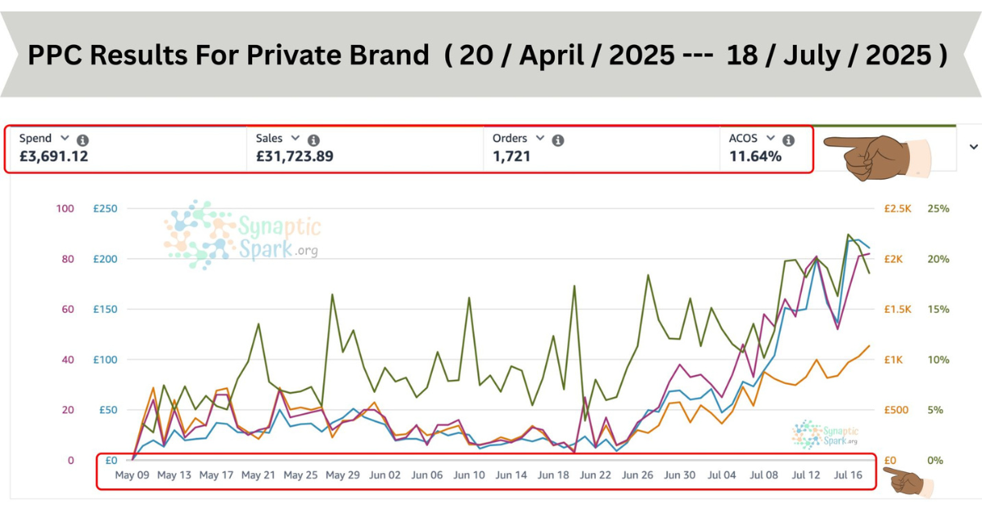
Task: Expand the chevron at far right of metrics
Action: (x=973, y=147)
